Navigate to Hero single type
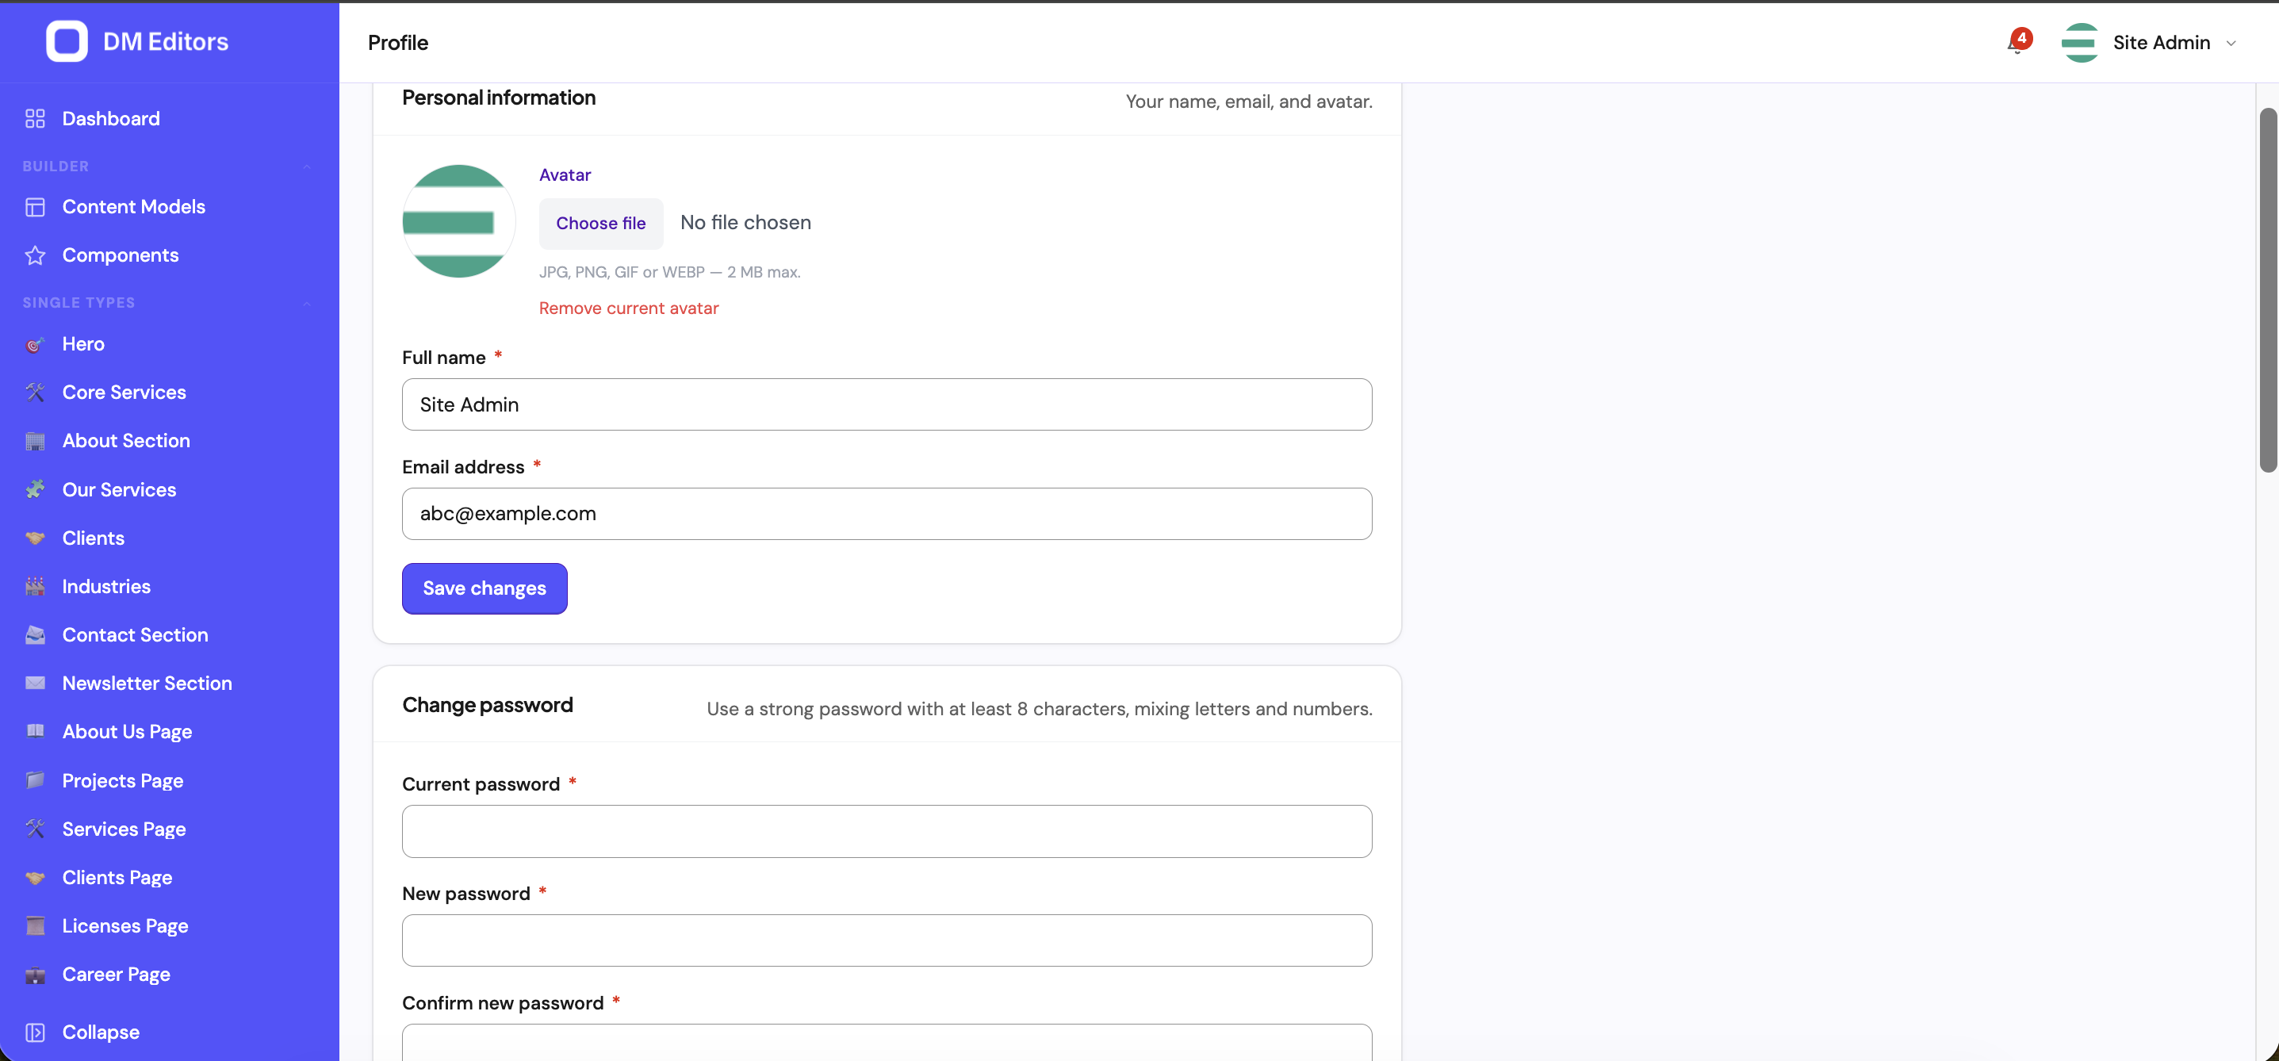This screenshot has height=1061, width=2279. (x=170, y=344)
